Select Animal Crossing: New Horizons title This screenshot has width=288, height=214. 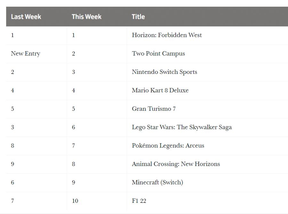(176, 164)
